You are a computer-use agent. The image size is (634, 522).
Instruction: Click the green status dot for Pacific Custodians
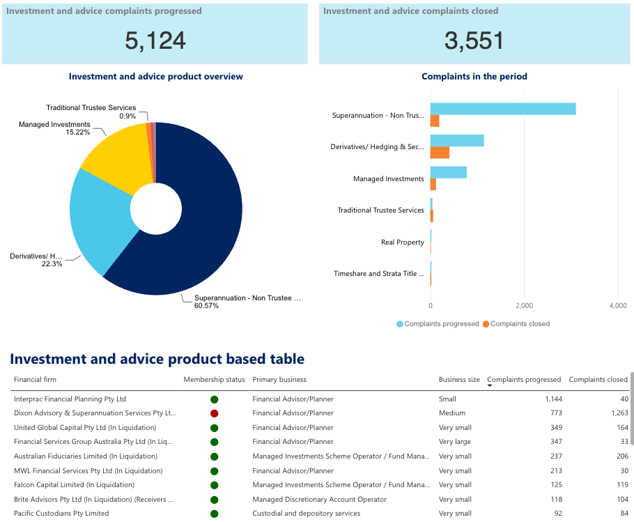(215, 514)
